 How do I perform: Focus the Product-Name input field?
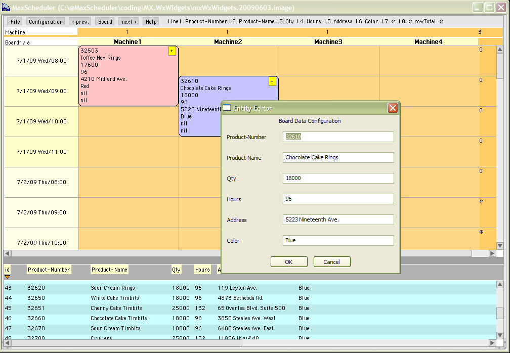click(337, 157)
